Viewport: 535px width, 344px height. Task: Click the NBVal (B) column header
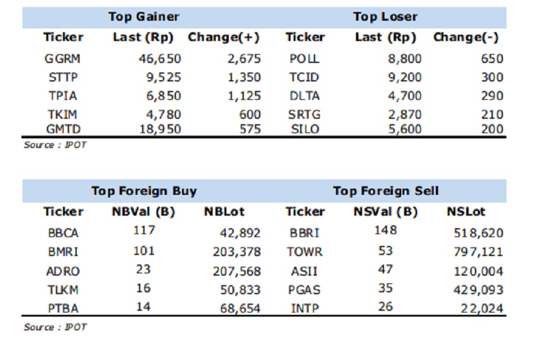(x=143, y=212)
